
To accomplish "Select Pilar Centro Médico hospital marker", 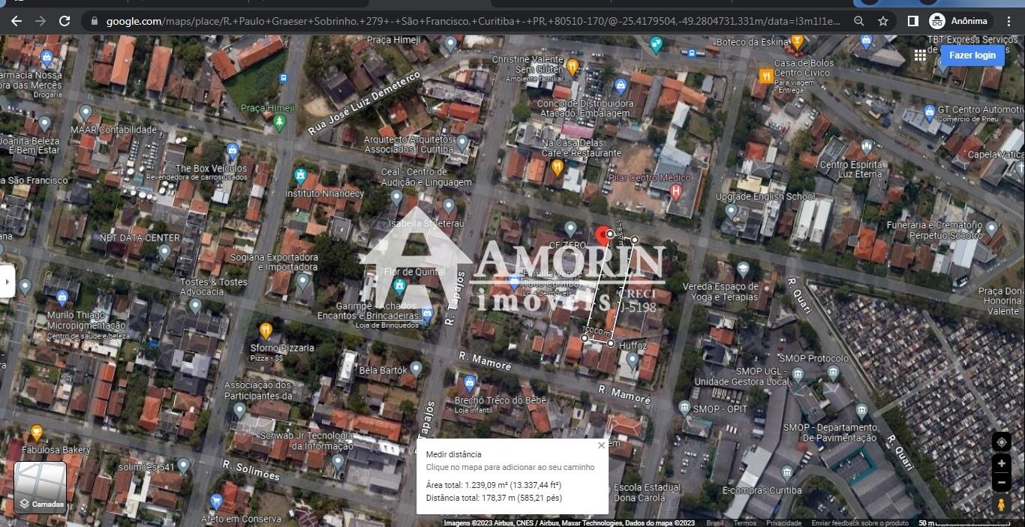I will point(675,193).
